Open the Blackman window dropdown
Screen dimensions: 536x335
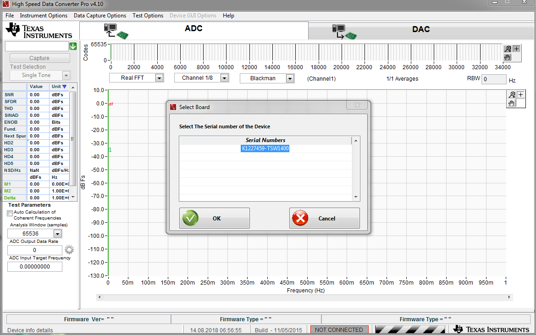click(x=290, y=78)
